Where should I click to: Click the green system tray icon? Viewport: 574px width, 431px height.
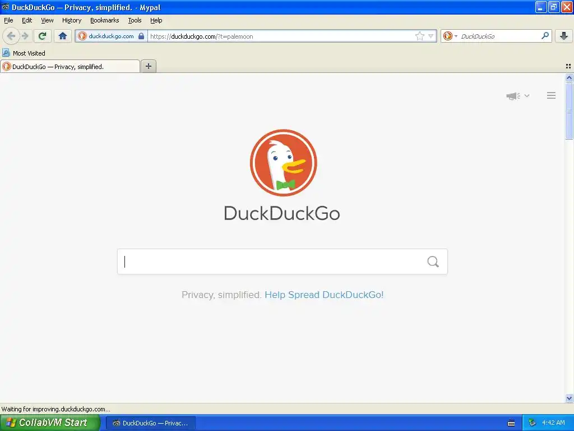532,423
